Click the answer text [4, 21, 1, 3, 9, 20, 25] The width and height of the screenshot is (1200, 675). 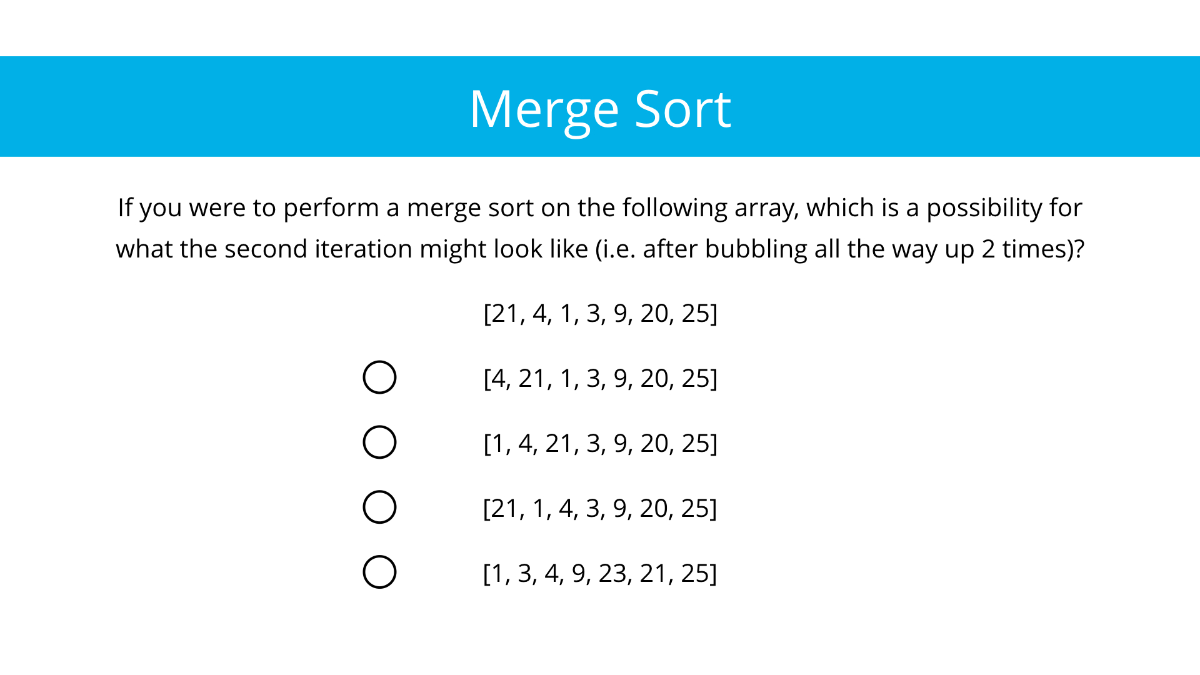600,378
